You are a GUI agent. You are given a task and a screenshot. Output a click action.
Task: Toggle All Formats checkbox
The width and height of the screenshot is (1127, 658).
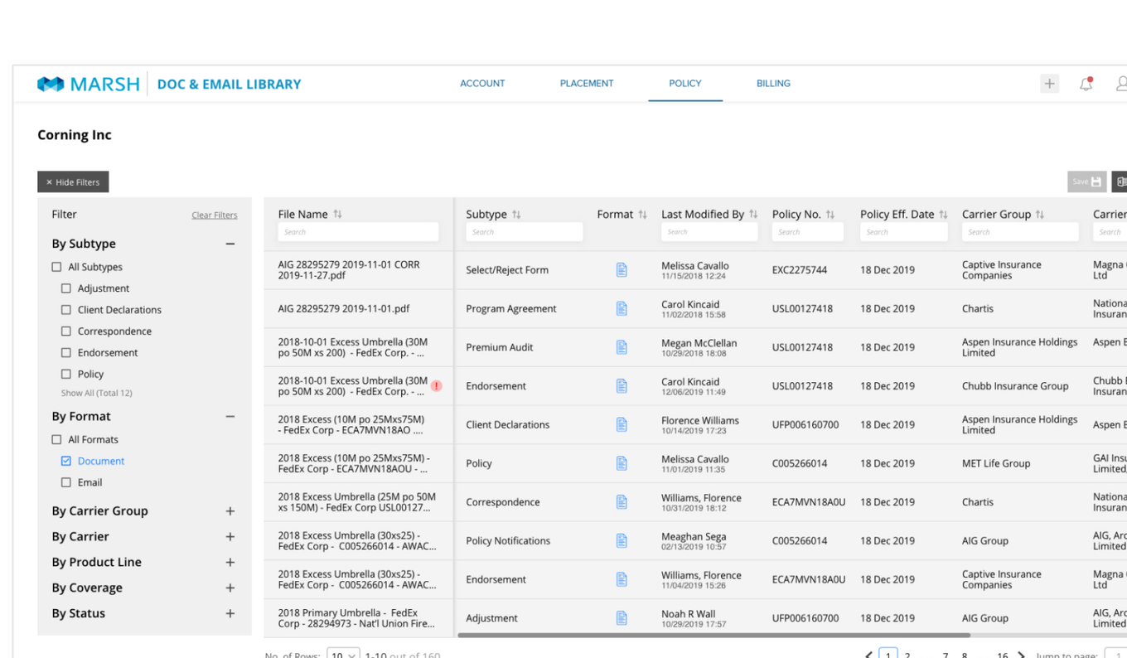pos(56,439)
